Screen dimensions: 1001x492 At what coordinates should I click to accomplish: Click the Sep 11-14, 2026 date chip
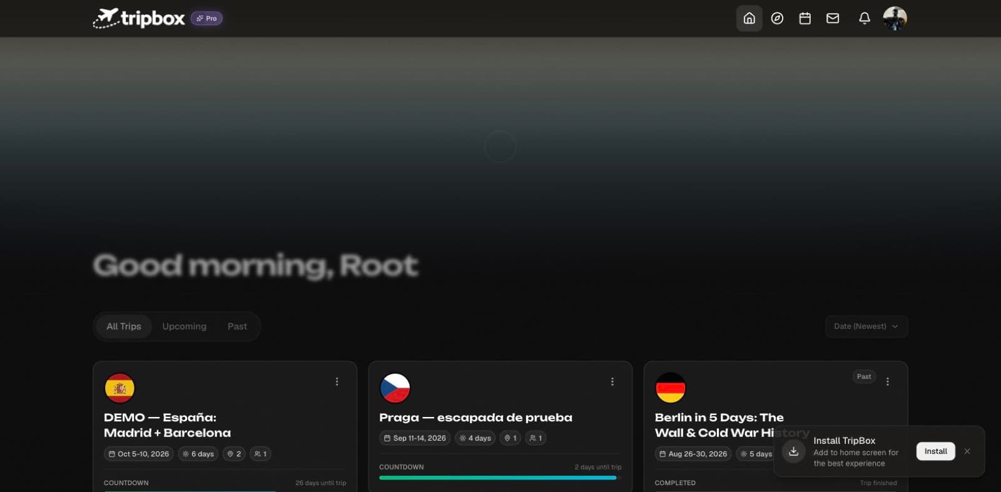click(x=415, y=438)
